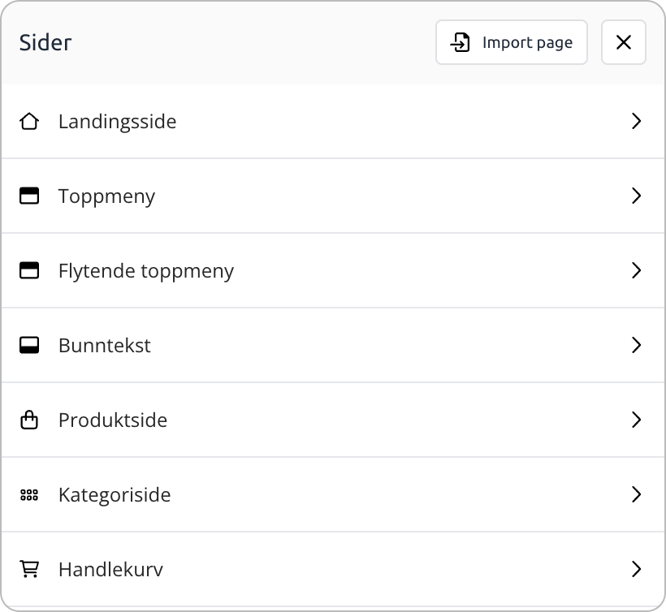The height and width of the screenshot is (612, 666).
Task: Click the Sider panel heading
Action: [x=45, y=43]
